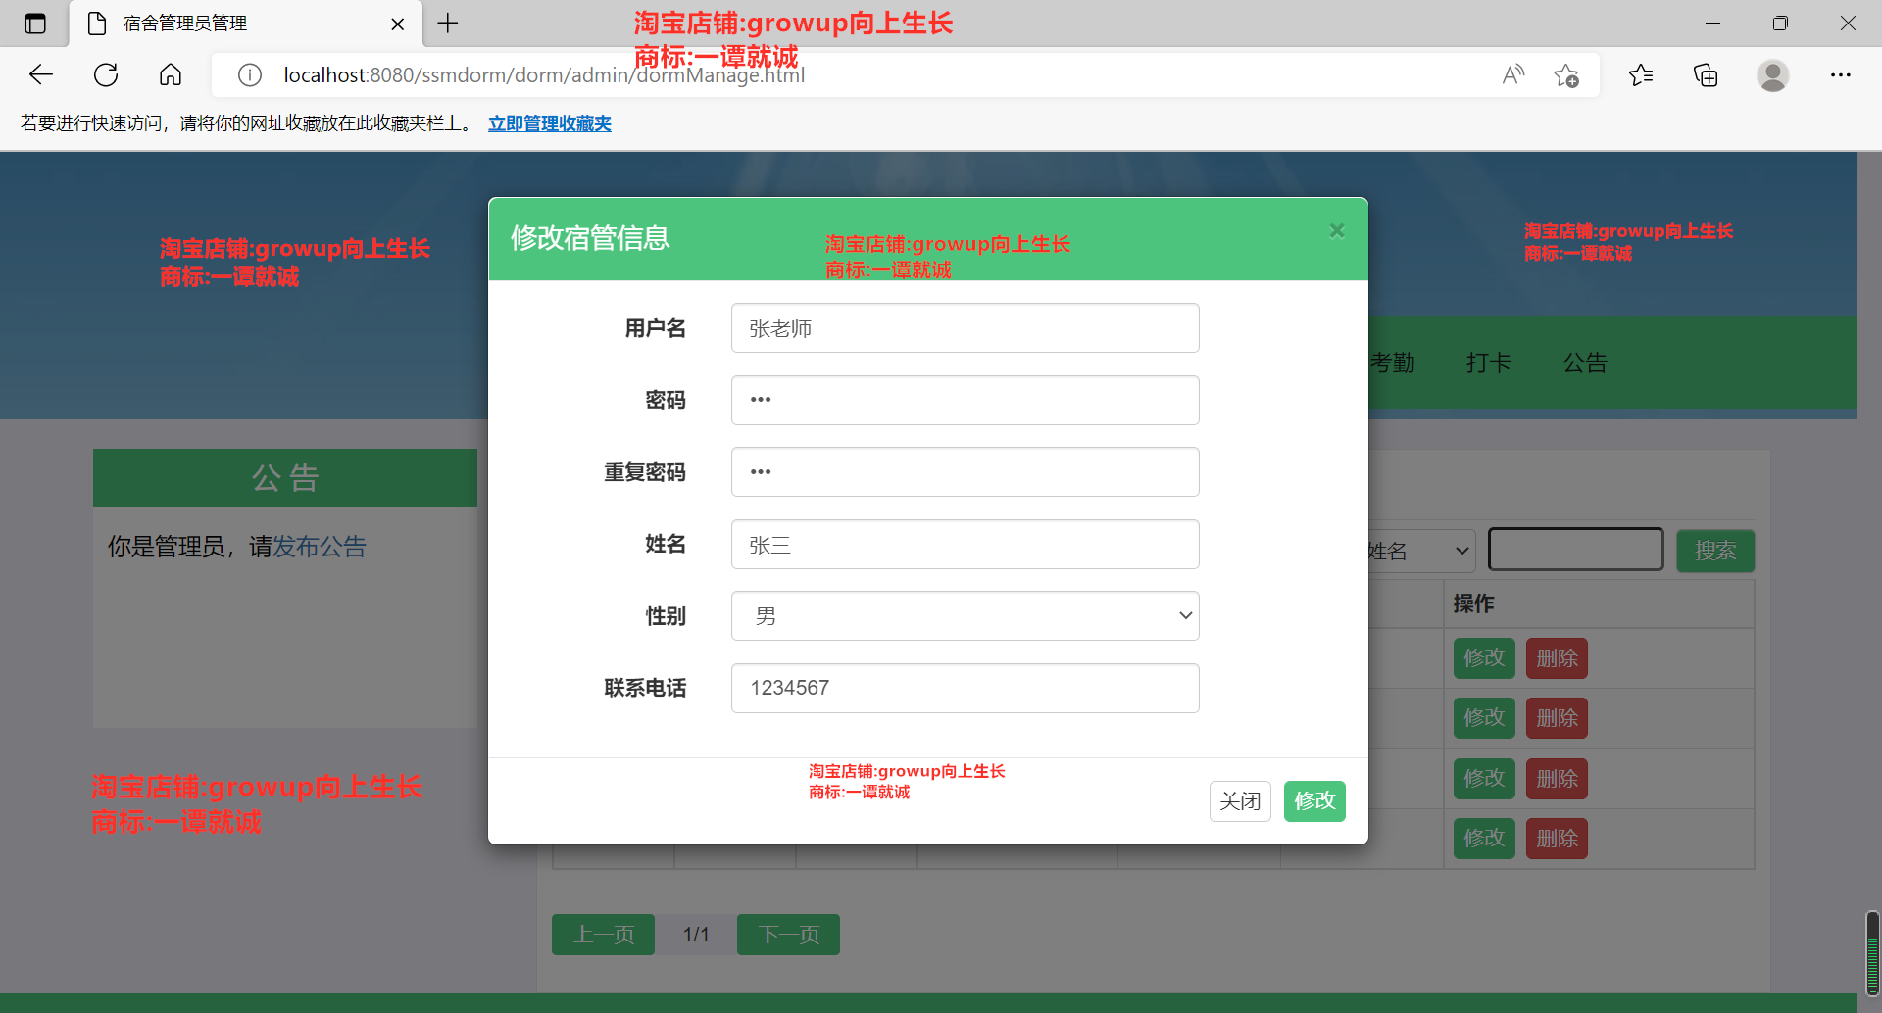Go to the 下一页 next page
Screen dimensions: 1882x1013
[788, 935]
